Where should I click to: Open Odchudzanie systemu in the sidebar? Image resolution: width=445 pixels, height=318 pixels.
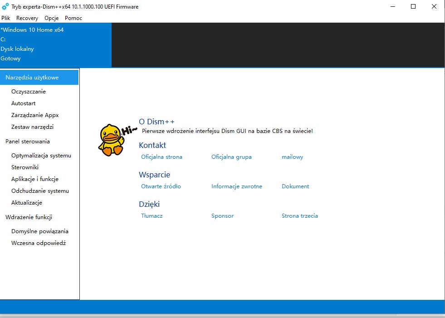pos(40,191)
